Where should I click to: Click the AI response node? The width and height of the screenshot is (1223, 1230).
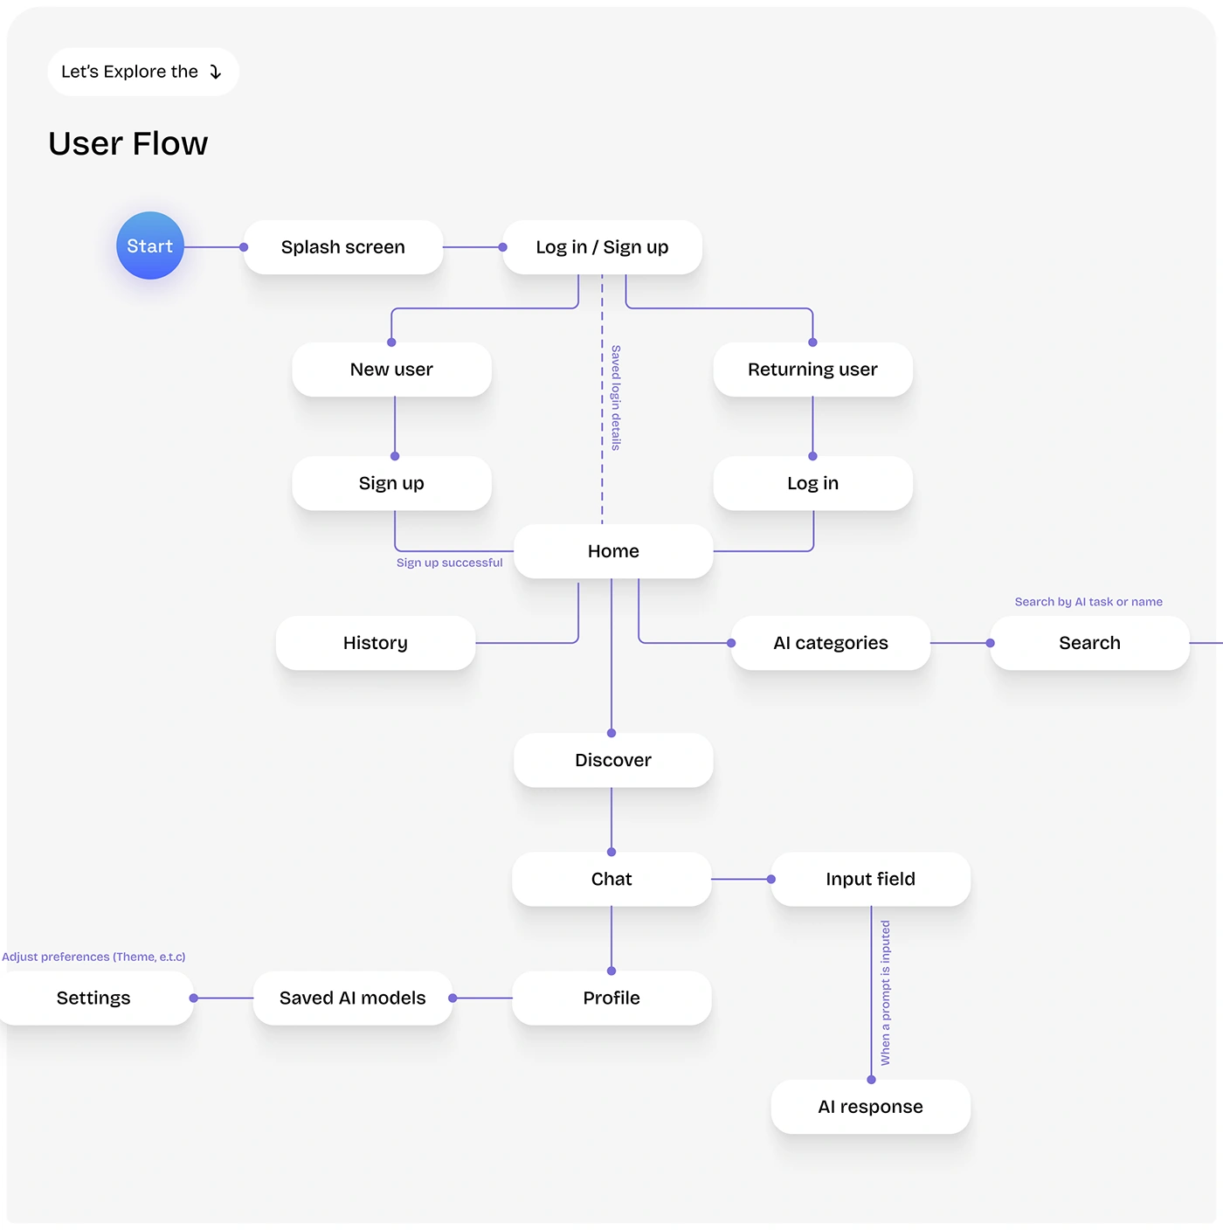coord(870,1107)
